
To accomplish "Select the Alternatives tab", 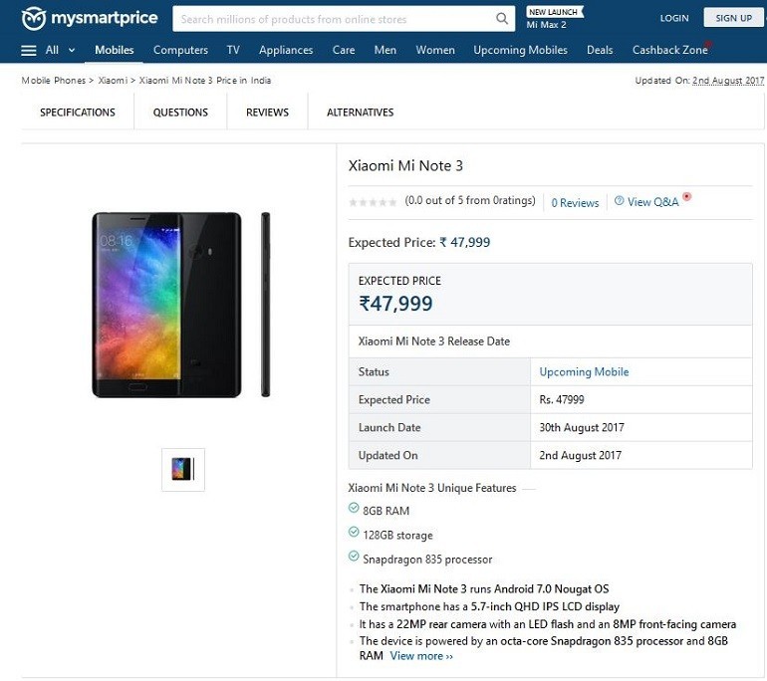I will (360, 113).
